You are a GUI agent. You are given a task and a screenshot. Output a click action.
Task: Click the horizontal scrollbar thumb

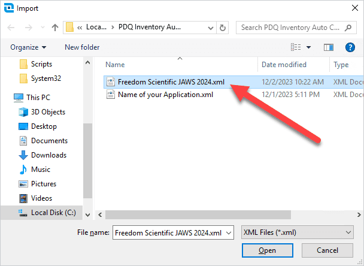point(198,215)
